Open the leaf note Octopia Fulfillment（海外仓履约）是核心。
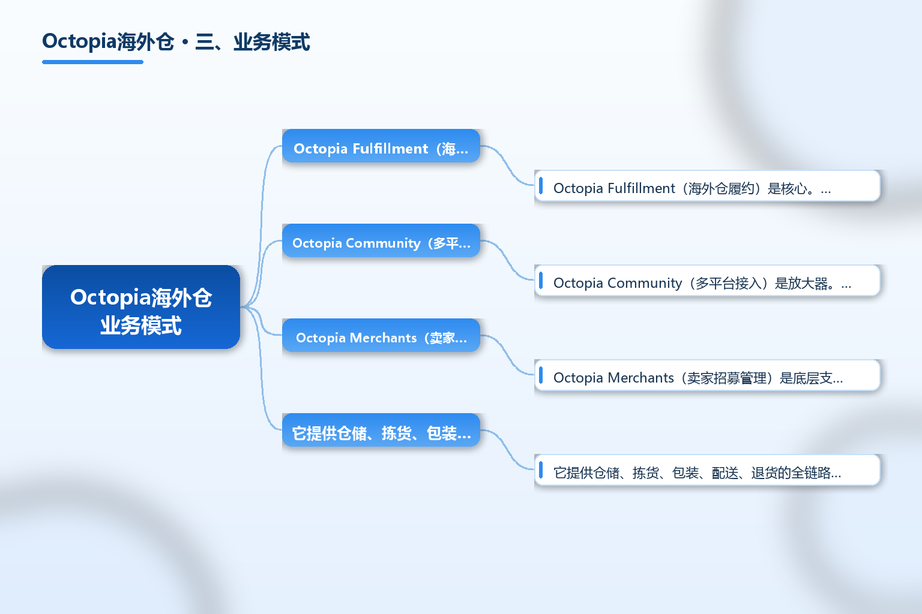Screen dimensions: 922x614 pyautogui.click(x=707, y=186)
